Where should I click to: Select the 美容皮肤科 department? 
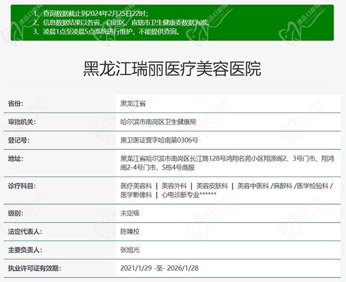pos(212,186)
